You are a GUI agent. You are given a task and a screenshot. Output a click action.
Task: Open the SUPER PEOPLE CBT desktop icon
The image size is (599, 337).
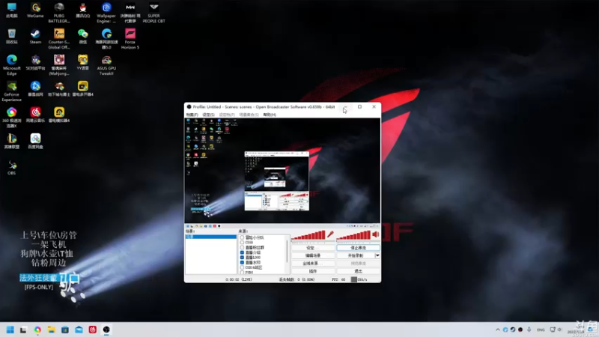[153, 13]
